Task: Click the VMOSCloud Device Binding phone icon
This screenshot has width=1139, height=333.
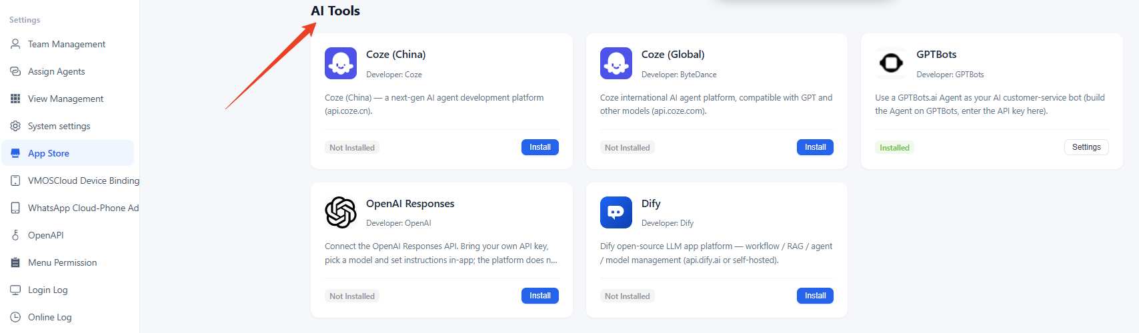Action: point(15,180)
